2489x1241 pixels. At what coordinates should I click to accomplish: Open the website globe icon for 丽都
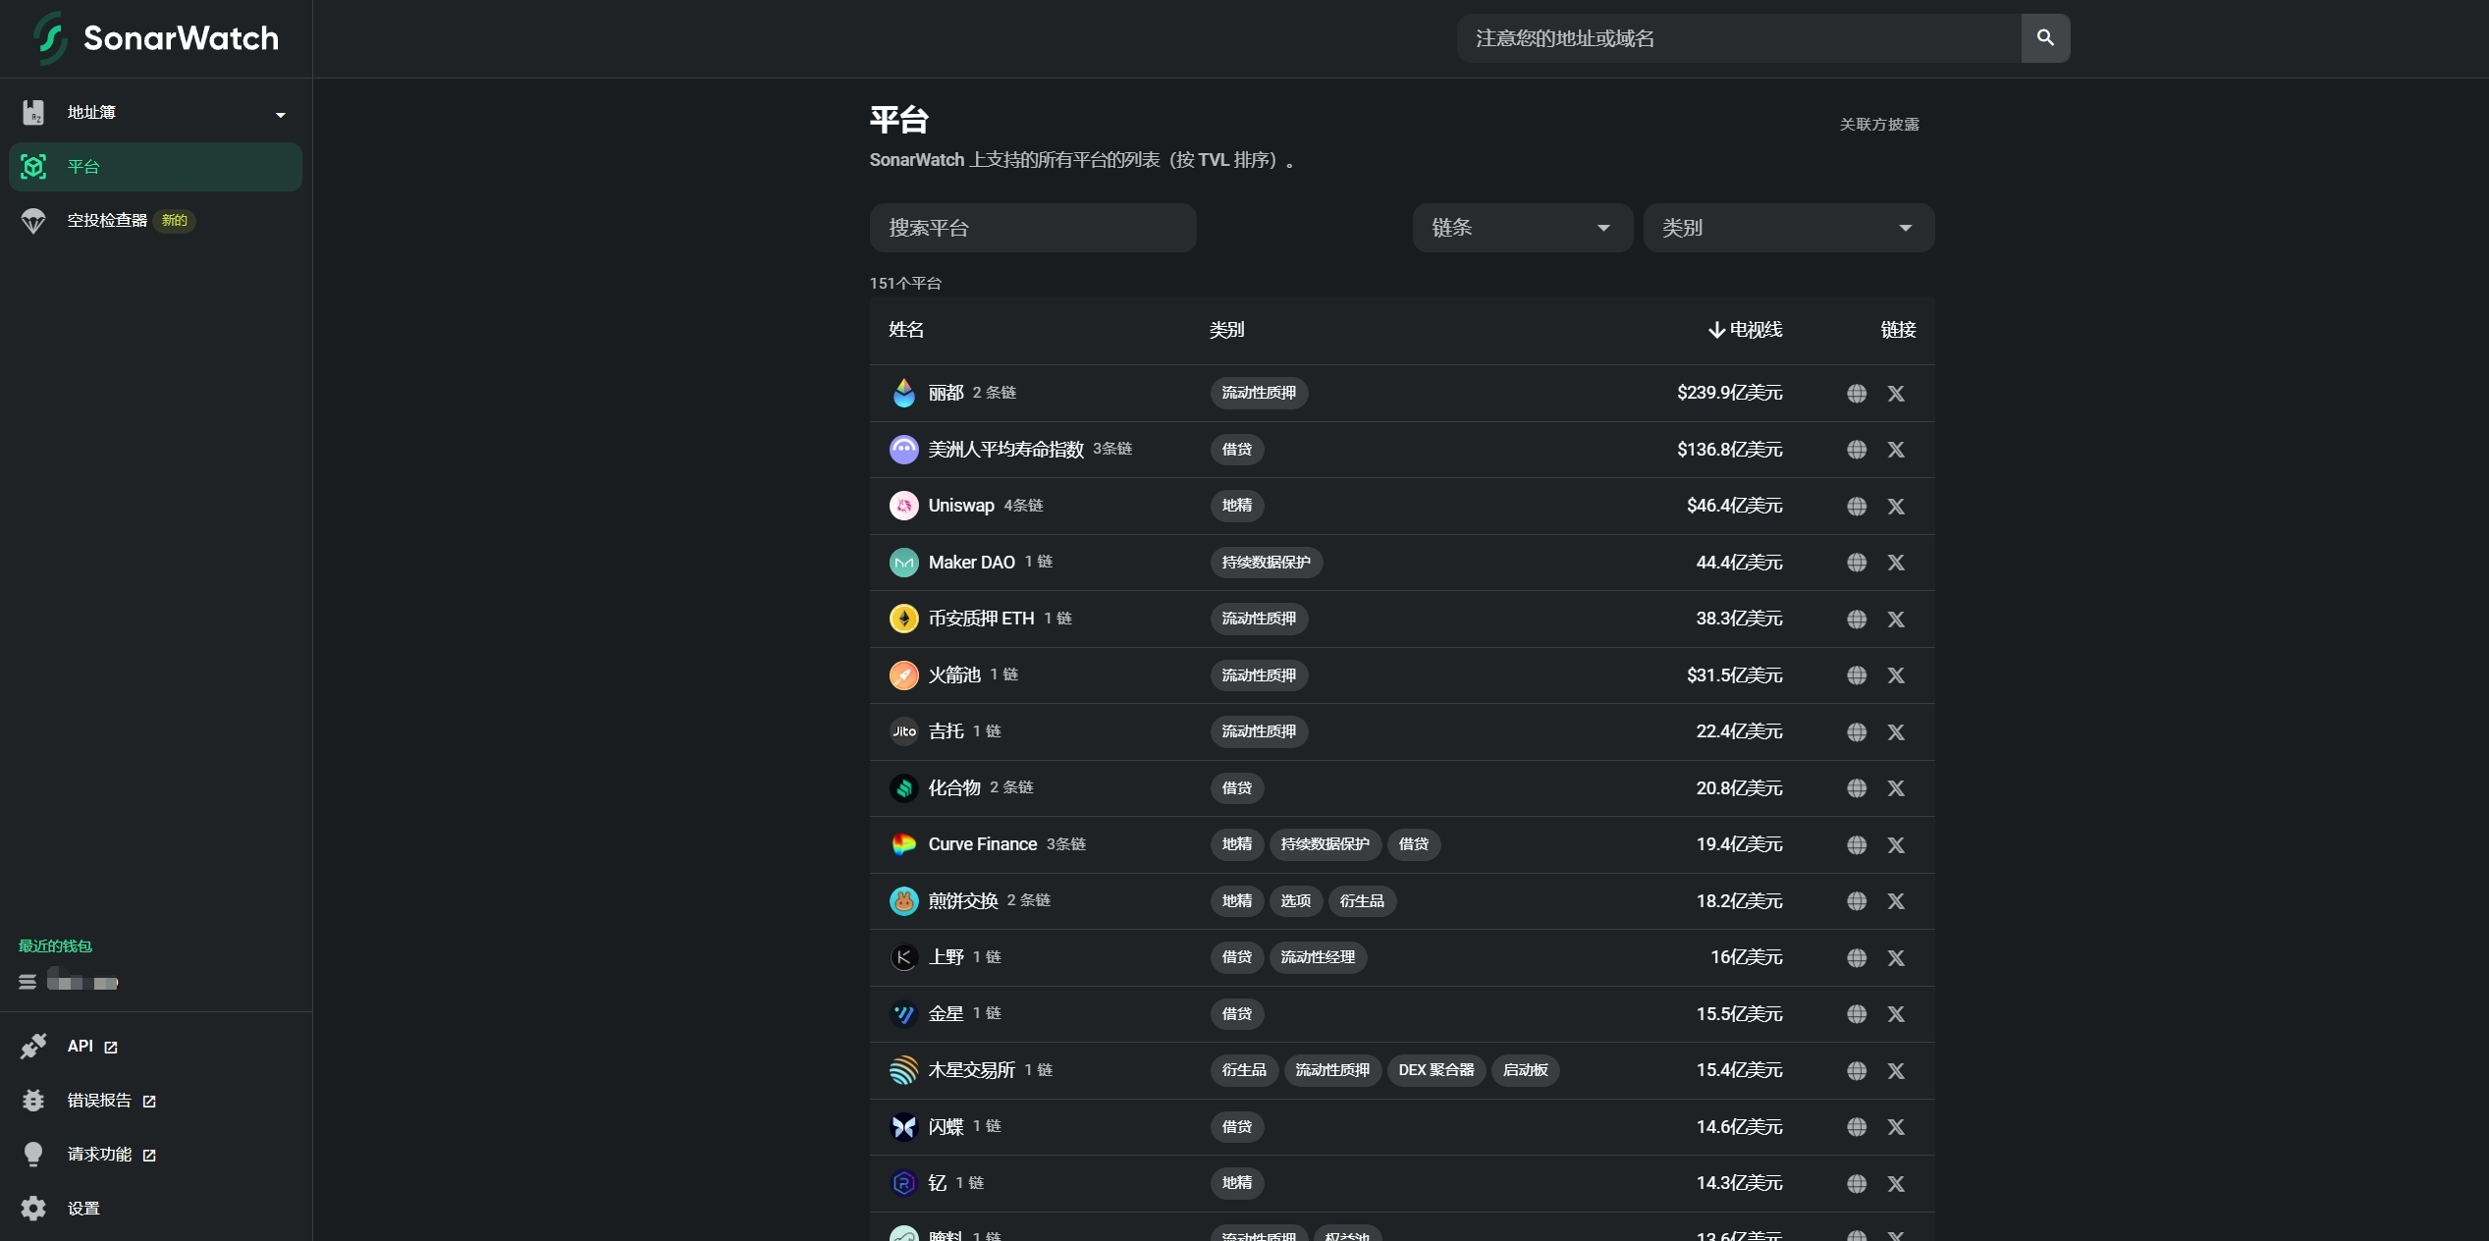click(x=1857, y=393)
